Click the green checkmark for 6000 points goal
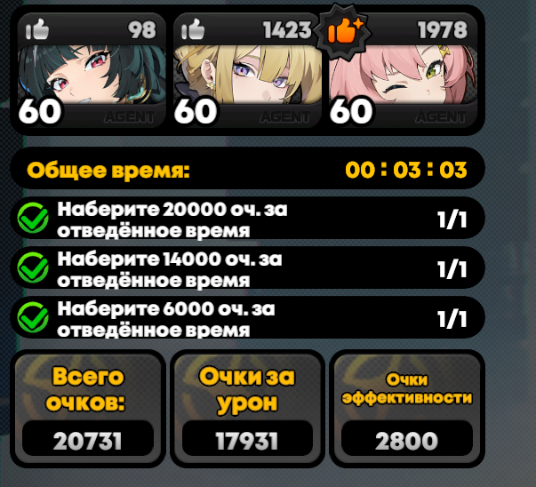 (33, 317)
